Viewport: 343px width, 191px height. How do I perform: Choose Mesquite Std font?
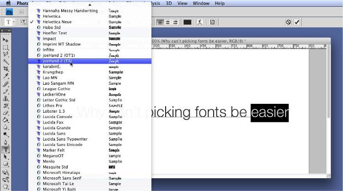point(90,167)
